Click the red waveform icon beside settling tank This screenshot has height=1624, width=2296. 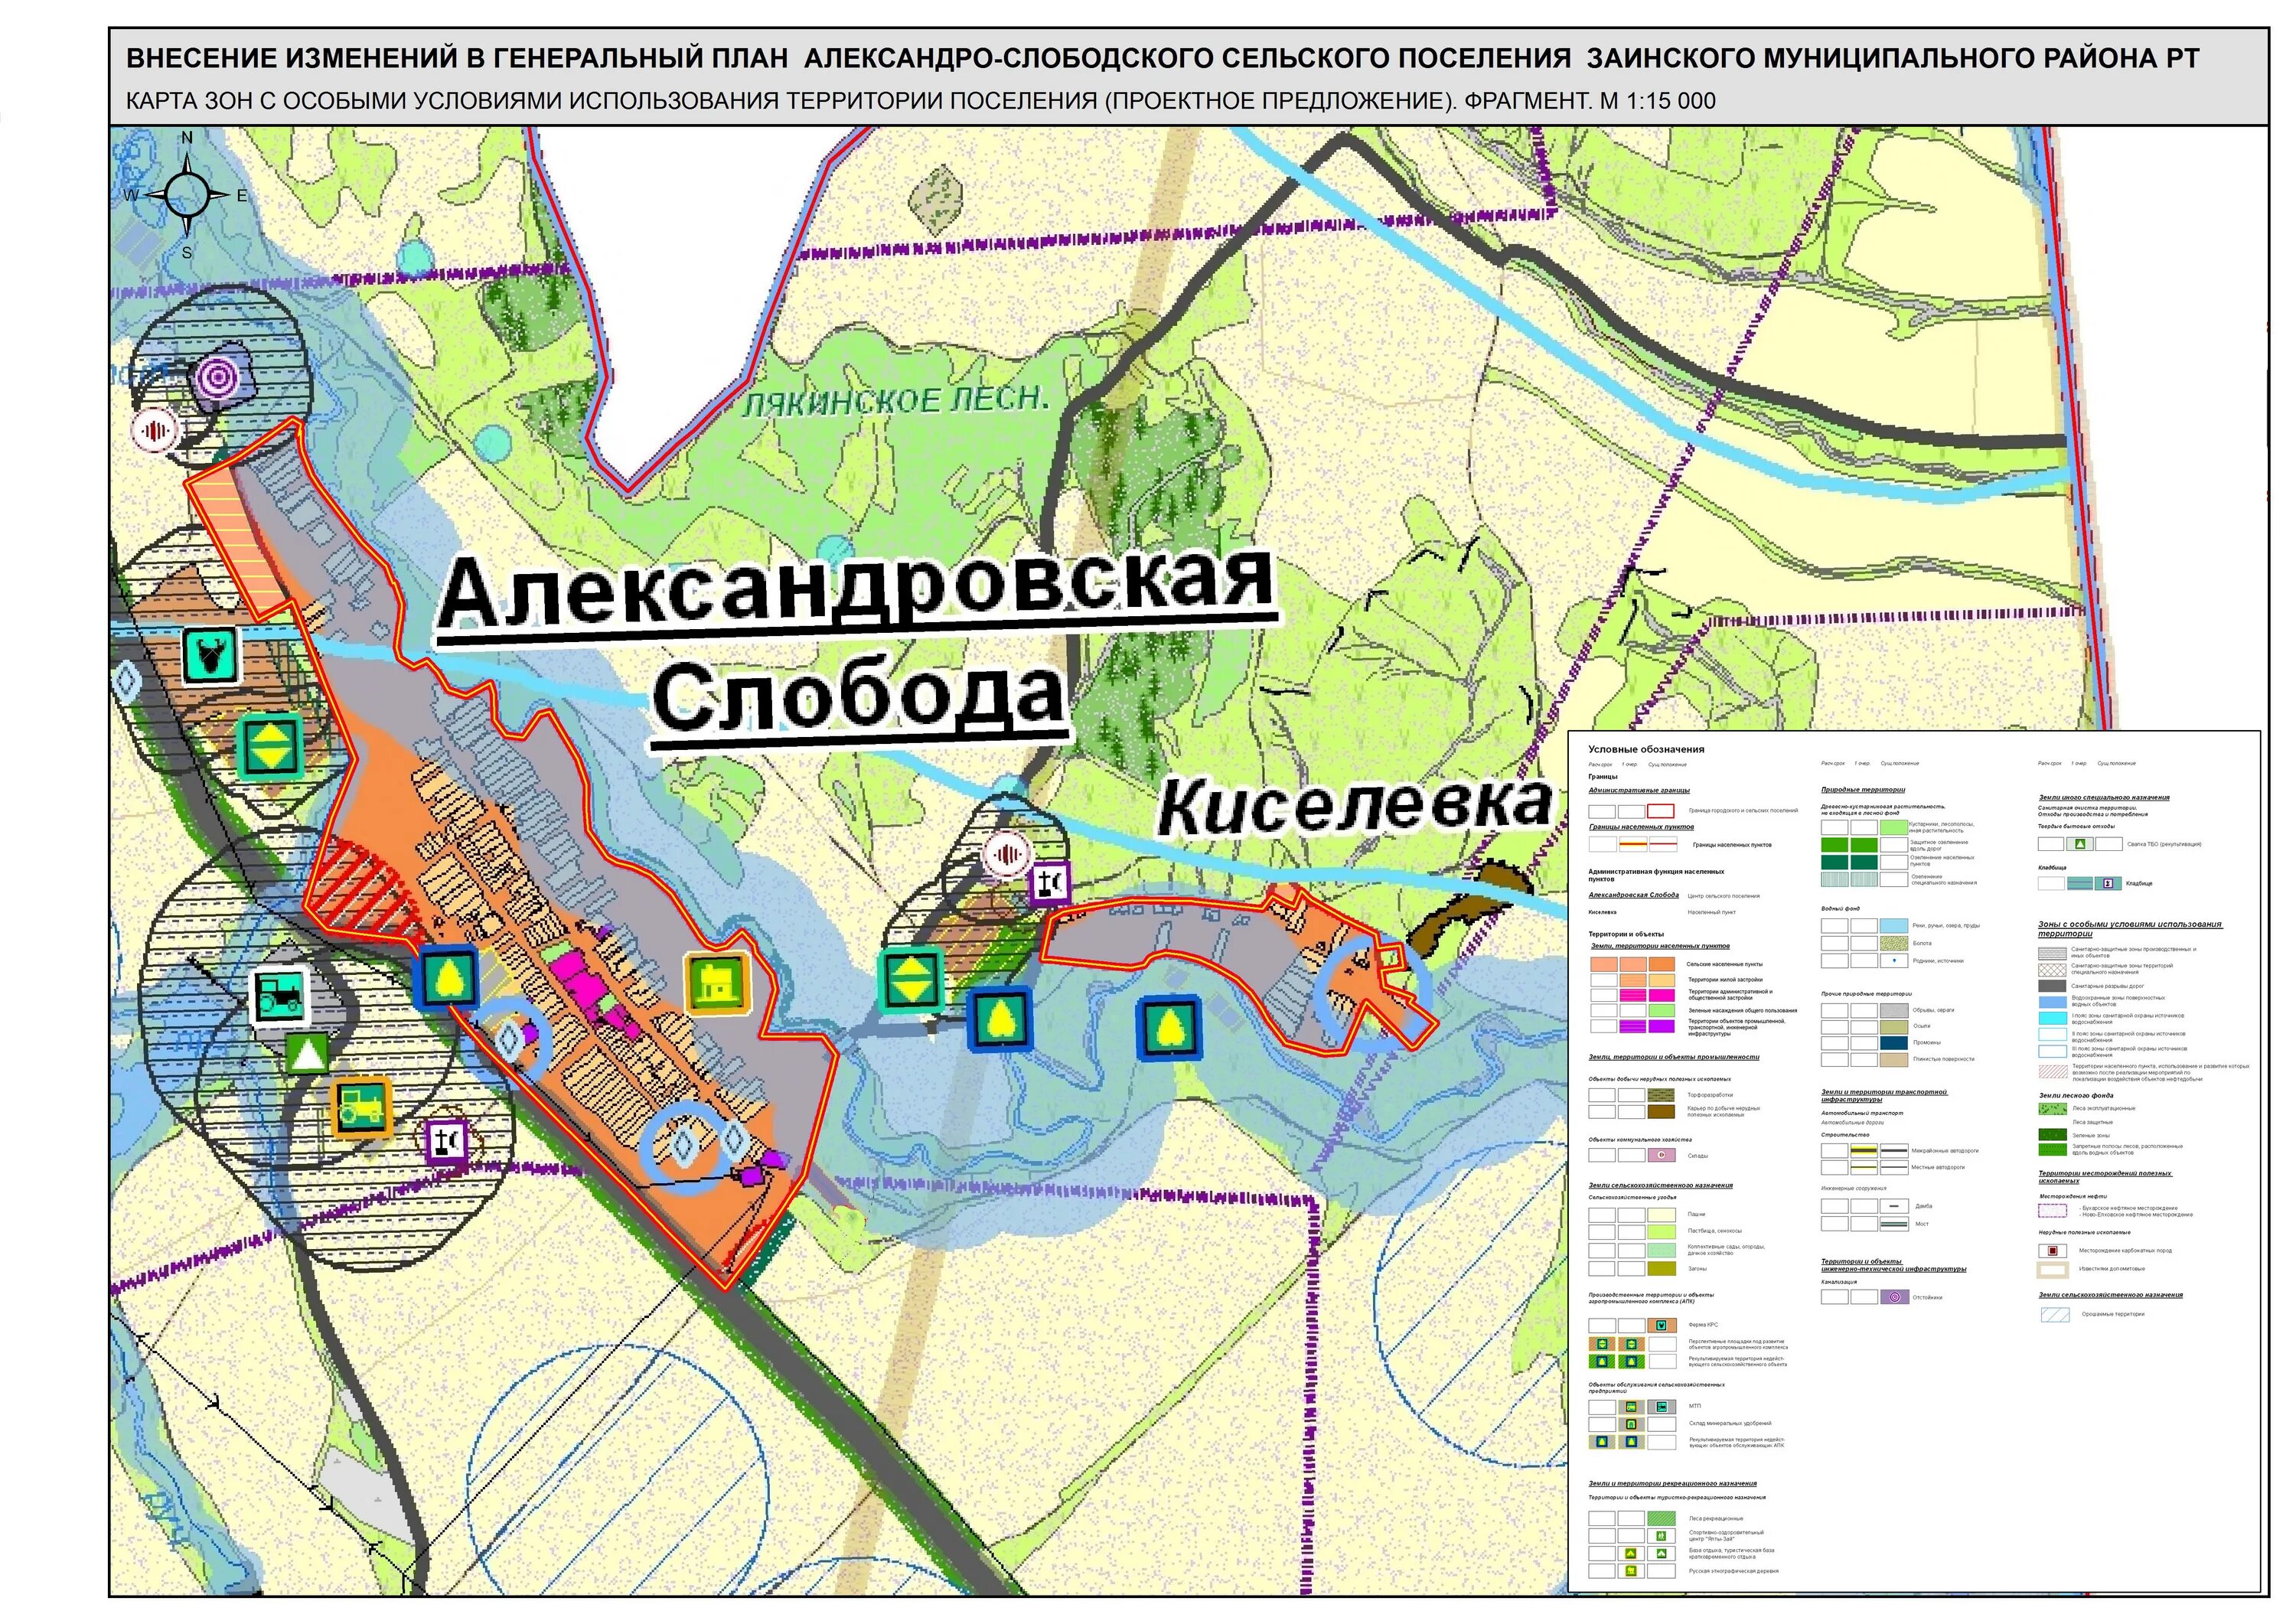point(154,430)
